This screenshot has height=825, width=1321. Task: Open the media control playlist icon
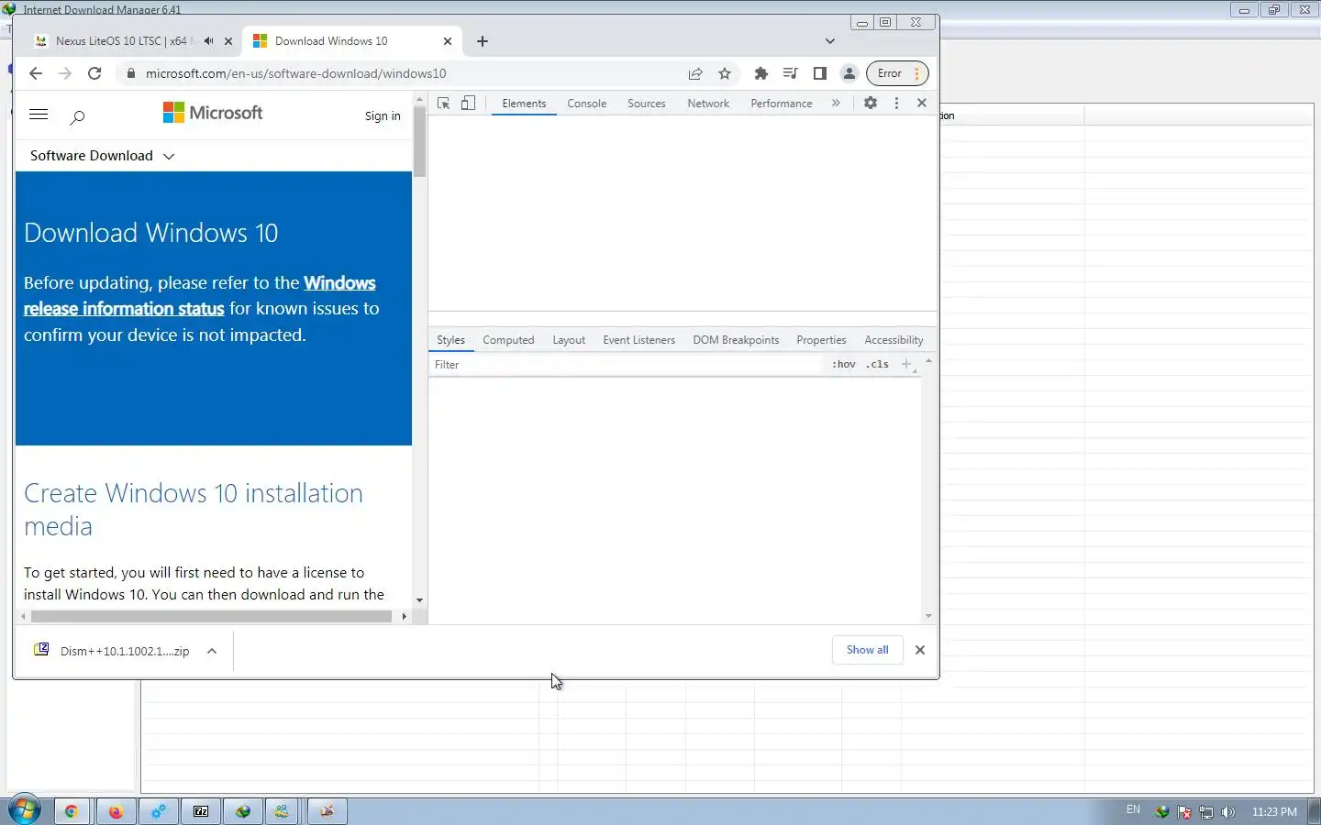click(790, 73)
